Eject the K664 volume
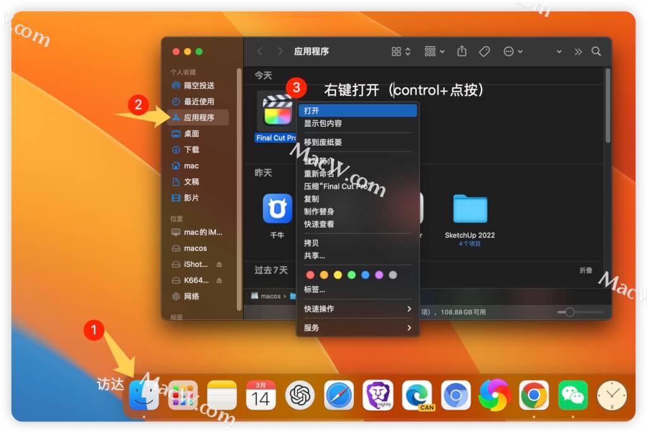The width and height of the screenshot is (647, 433). click(x=219, y=280)
